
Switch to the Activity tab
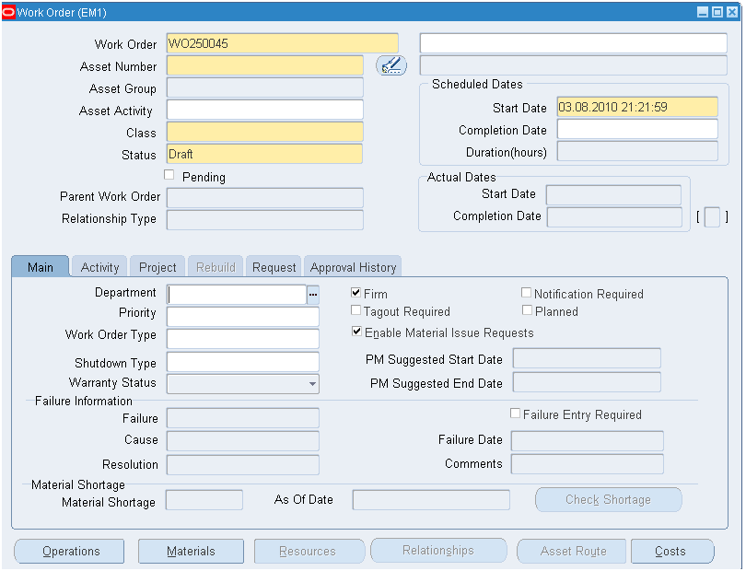99,267
